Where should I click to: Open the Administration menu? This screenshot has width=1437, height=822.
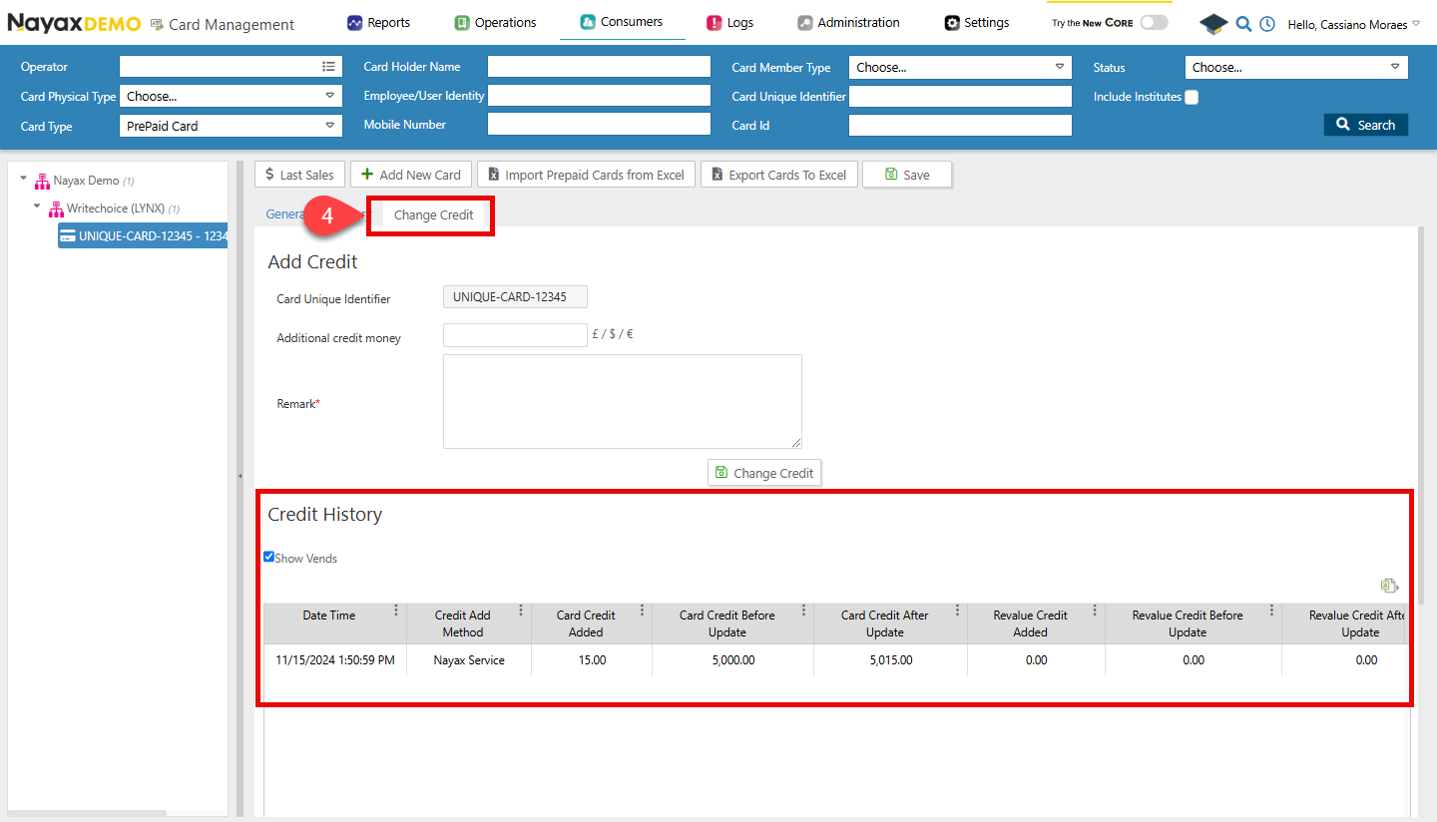pos(848,22)
